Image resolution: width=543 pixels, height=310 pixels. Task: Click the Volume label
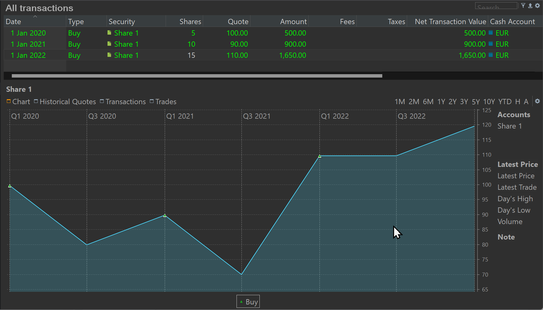point(510,221)
